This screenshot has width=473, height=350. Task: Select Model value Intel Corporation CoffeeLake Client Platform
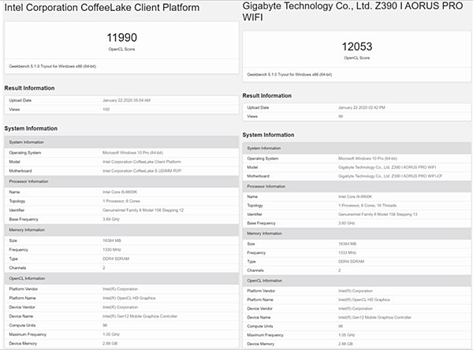point(142,162)
